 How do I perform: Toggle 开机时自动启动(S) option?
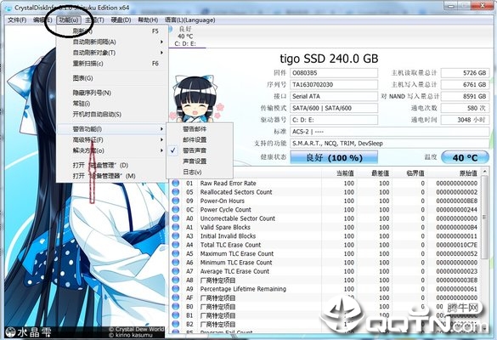[x=112, y=114]
